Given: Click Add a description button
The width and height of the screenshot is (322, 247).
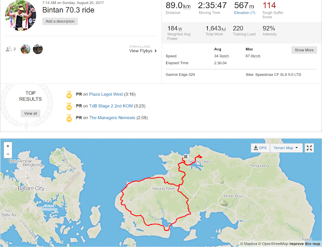Looking at the screenshot, I should pos(60,21).
